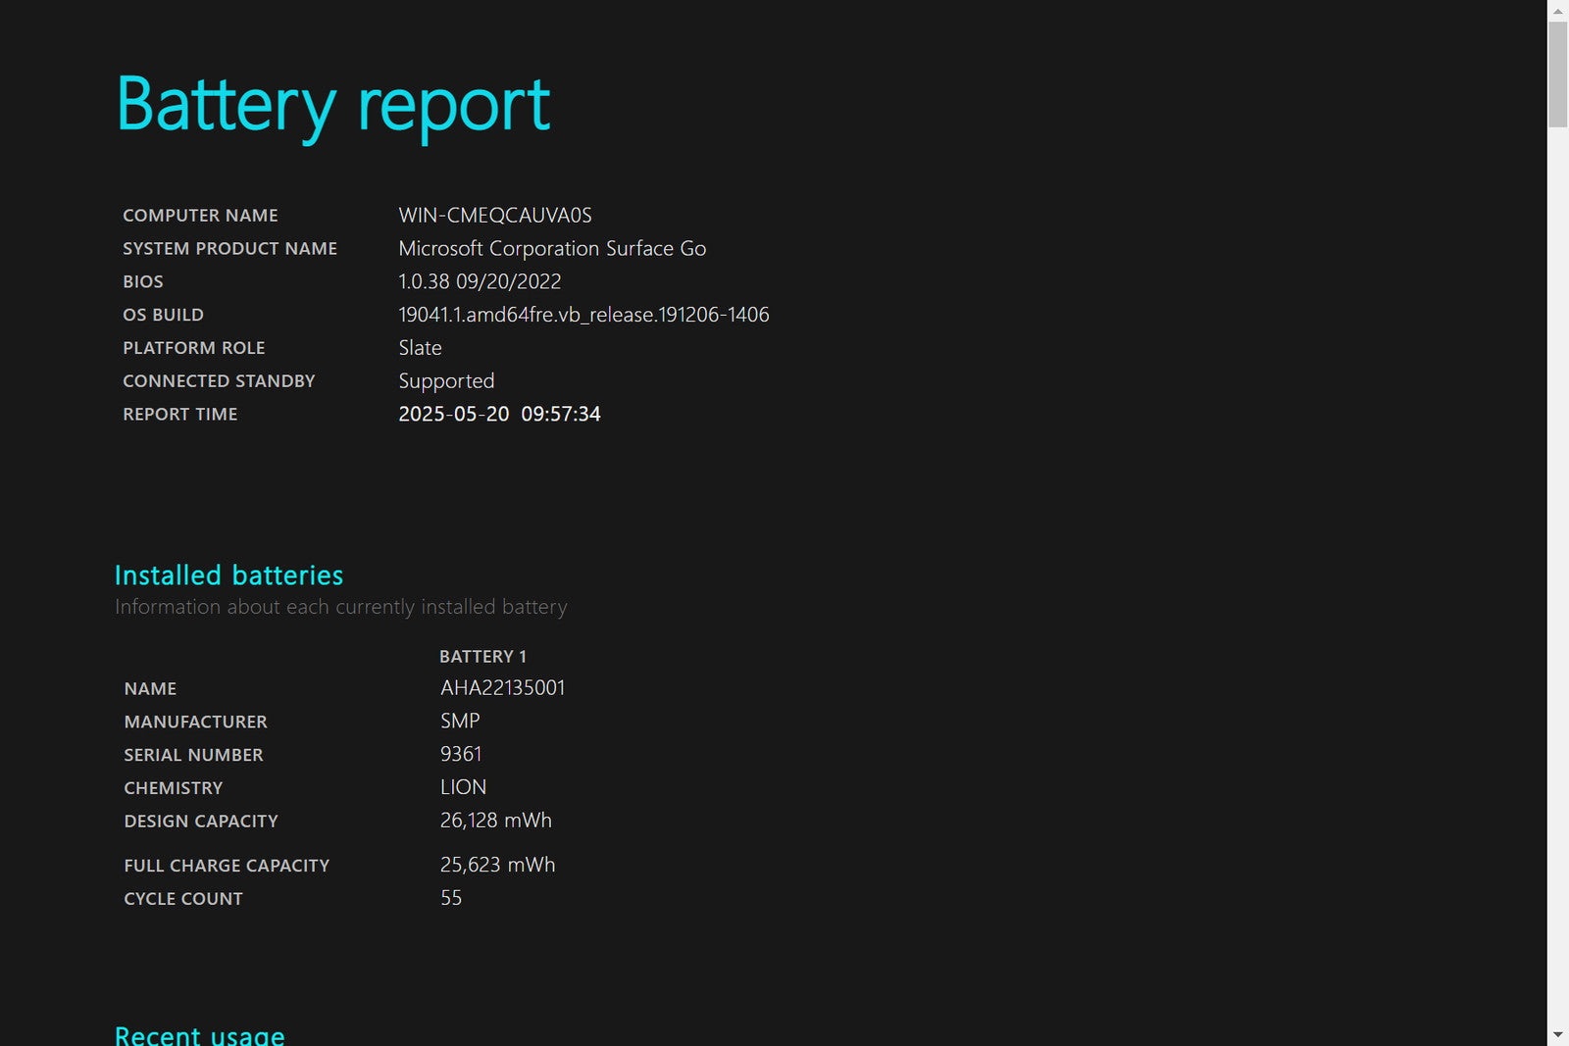Click the Installed batteries heading

point(228,575)
